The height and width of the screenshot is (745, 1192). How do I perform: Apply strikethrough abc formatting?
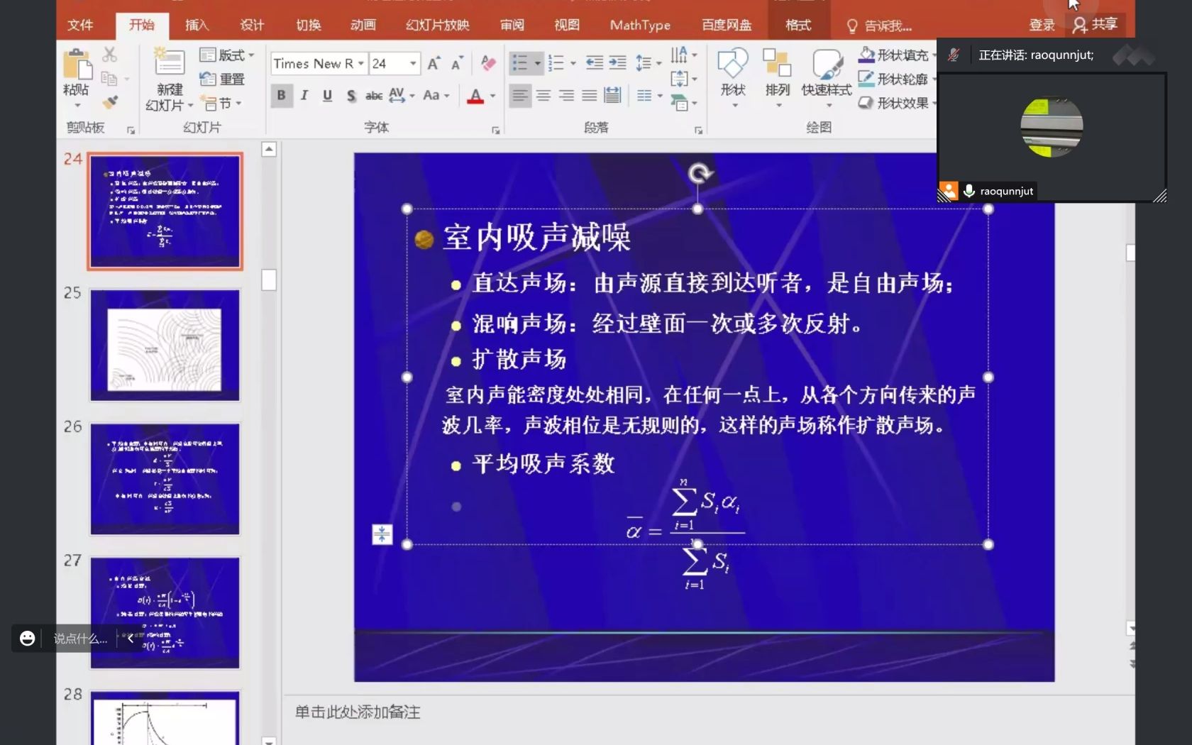coord(373,95)
